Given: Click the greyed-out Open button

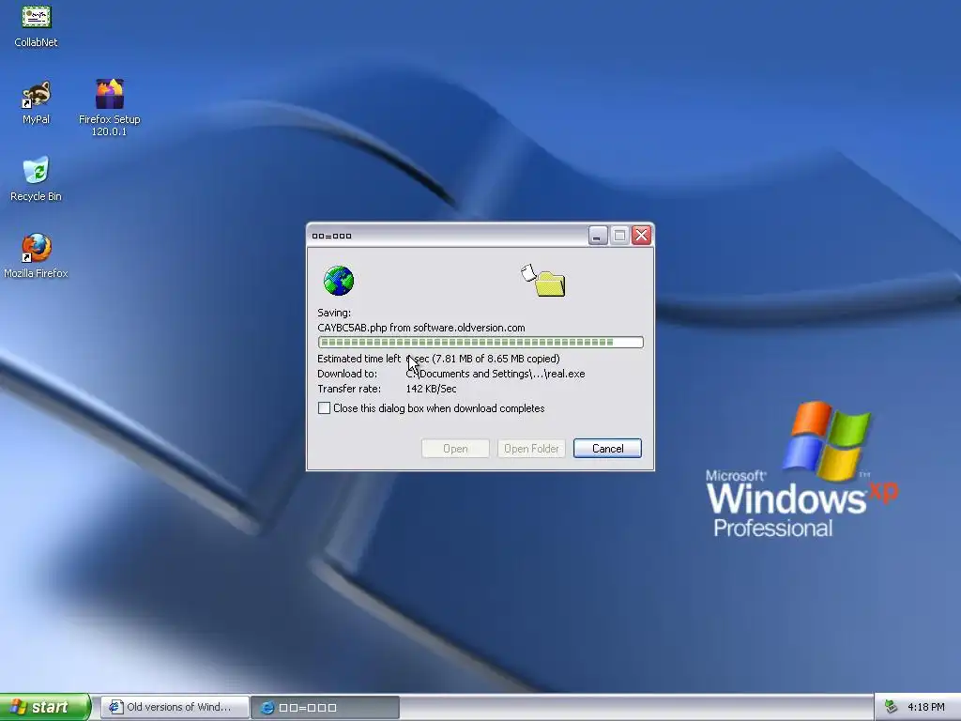Looking at the screenshot, I should tap(455, 448).
